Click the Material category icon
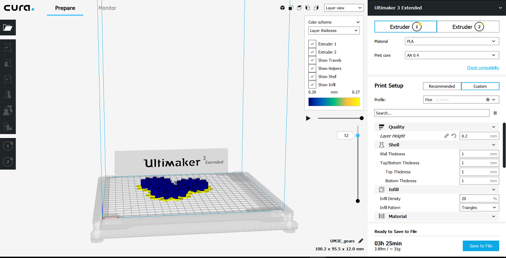The height and width of the screenshot is (258, 506). click(382, 216)
